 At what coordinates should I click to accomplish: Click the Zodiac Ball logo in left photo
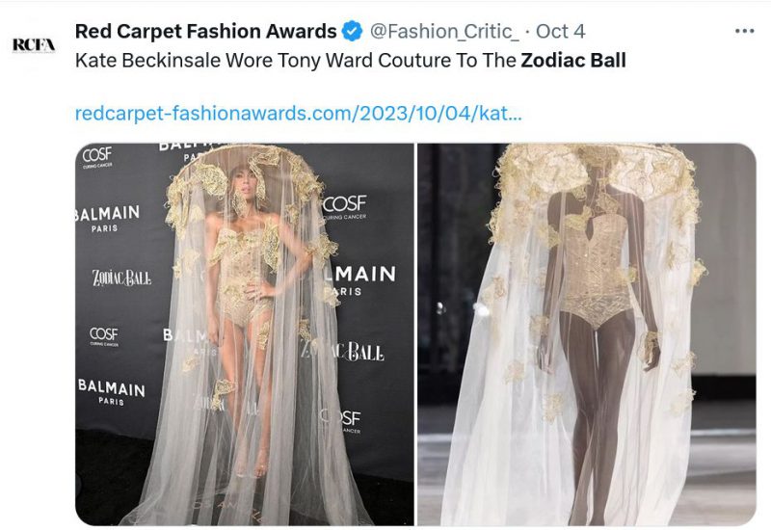click(121, 278)
